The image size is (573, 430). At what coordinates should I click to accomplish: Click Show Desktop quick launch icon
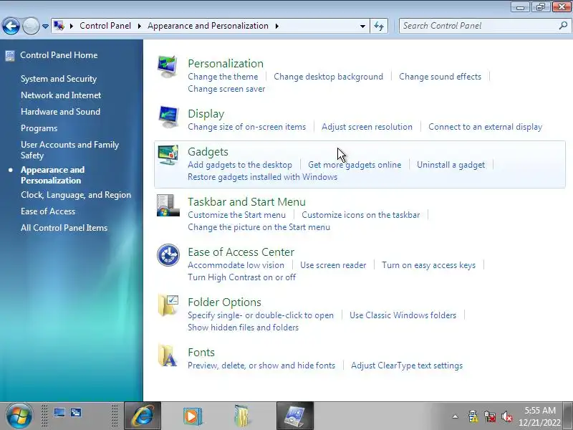tap(59, 413)
